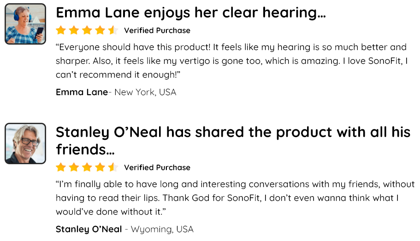
Task: Select first star in Stanley O'Neal's rating
Action: pos(61,167)
